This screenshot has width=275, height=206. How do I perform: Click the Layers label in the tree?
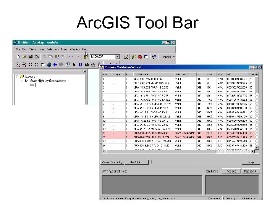coord(30,77)
